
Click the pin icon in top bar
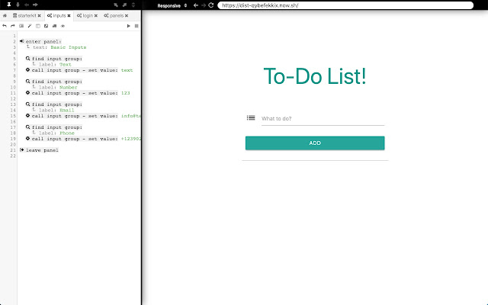[x=9, y=5]
